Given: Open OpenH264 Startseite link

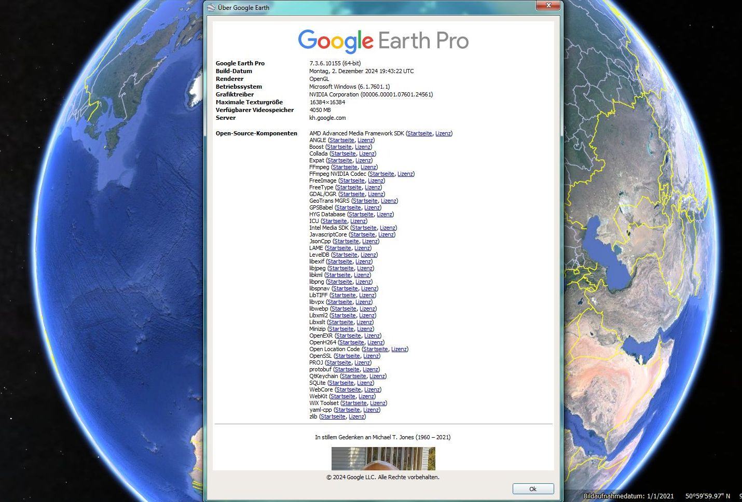Looking at the screenshot, I should tap(352, 342).
